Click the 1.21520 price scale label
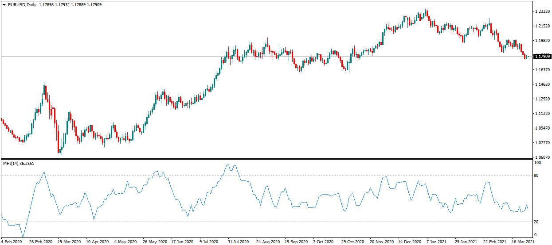 click(x=543, y=26)
